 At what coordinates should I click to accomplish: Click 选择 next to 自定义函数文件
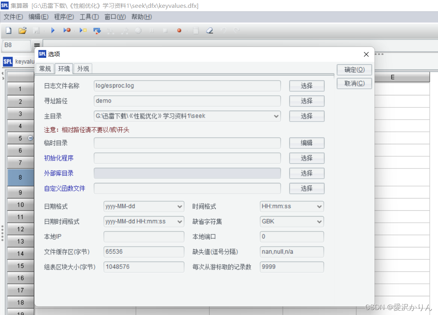(x=307, y=188)
